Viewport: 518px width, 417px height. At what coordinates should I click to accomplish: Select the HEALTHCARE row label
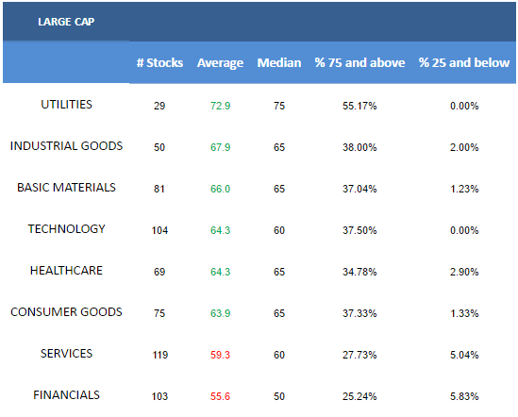pyautogui.click(x=66, y=271)
